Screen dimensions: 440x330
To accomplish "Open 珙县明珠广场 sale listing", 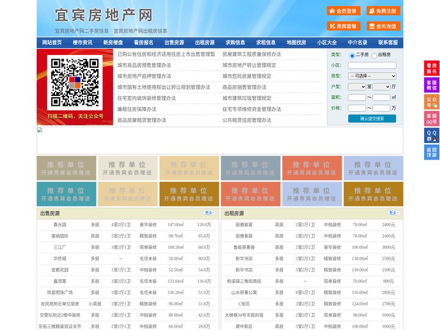I will [x=60, y=292].
